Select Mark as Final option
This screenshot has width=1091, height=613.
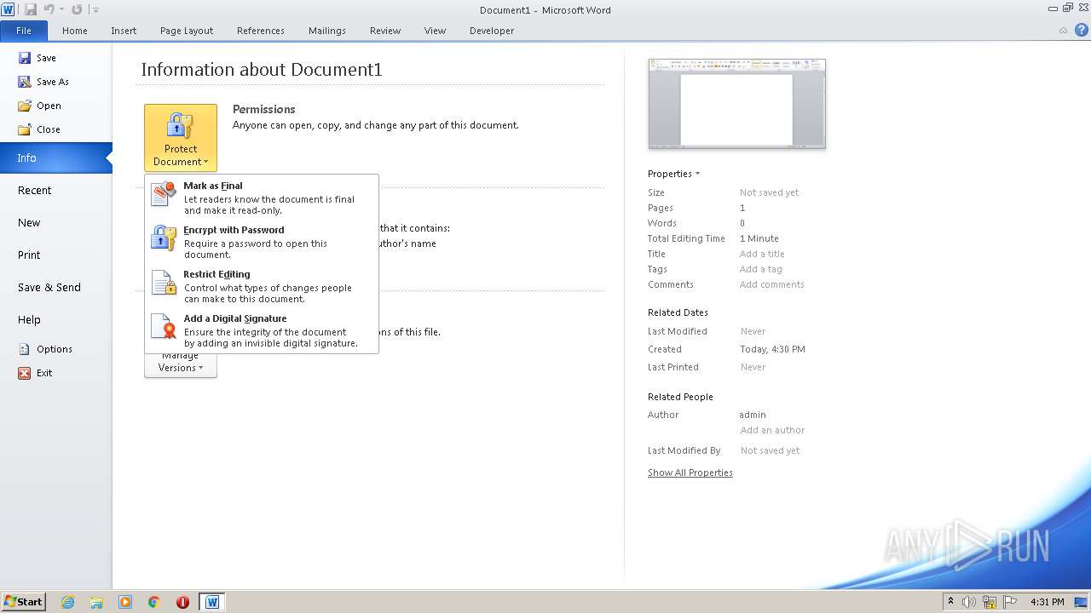coord(262,198)
